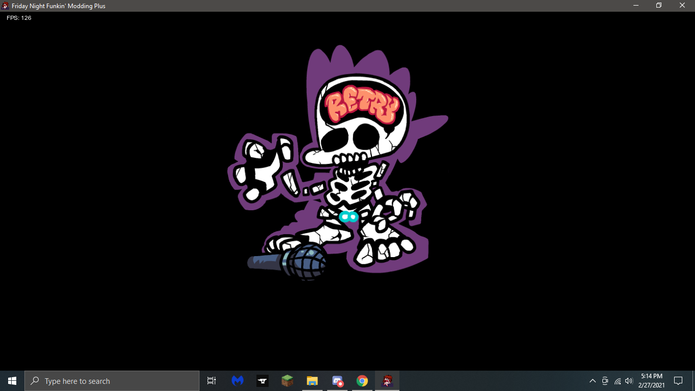695x391 pixels.
Task: Expand hidden system tray icons
Action: pos(592,380)
